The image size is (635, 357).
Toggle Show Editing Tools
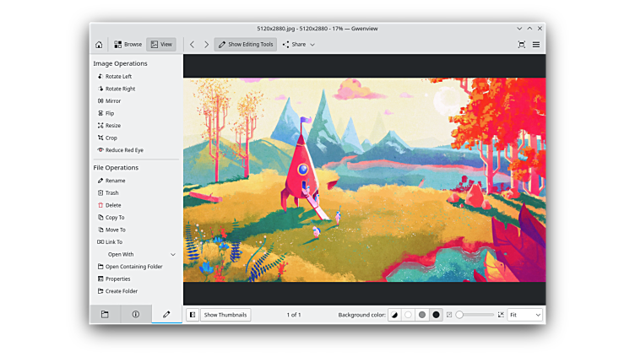point(245,45)
